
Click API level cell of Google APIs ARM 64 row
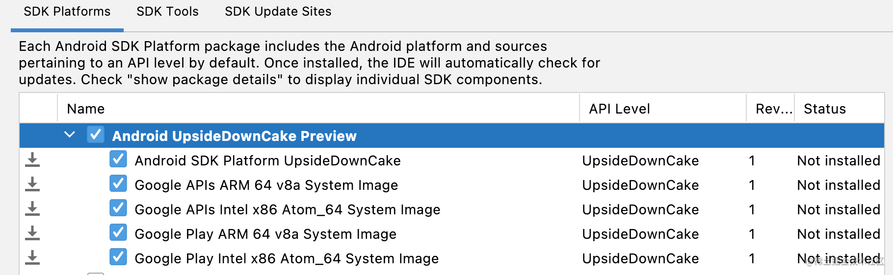click(x=640, y=185)
